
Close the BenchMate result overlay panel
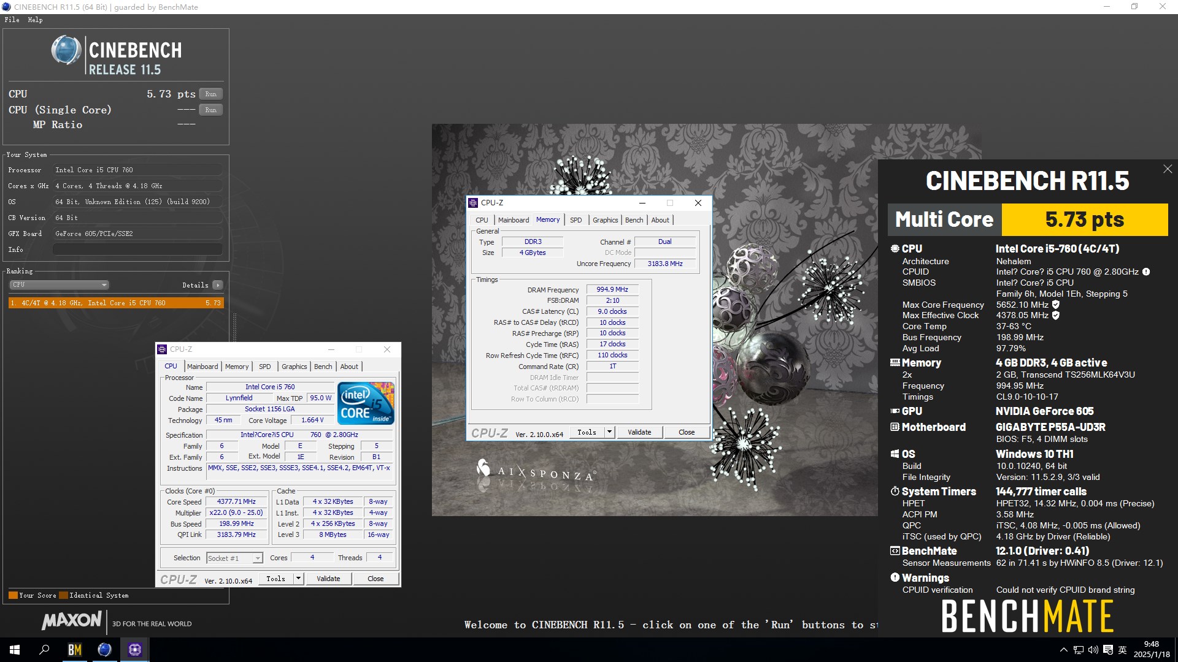tap(1168, 169)
